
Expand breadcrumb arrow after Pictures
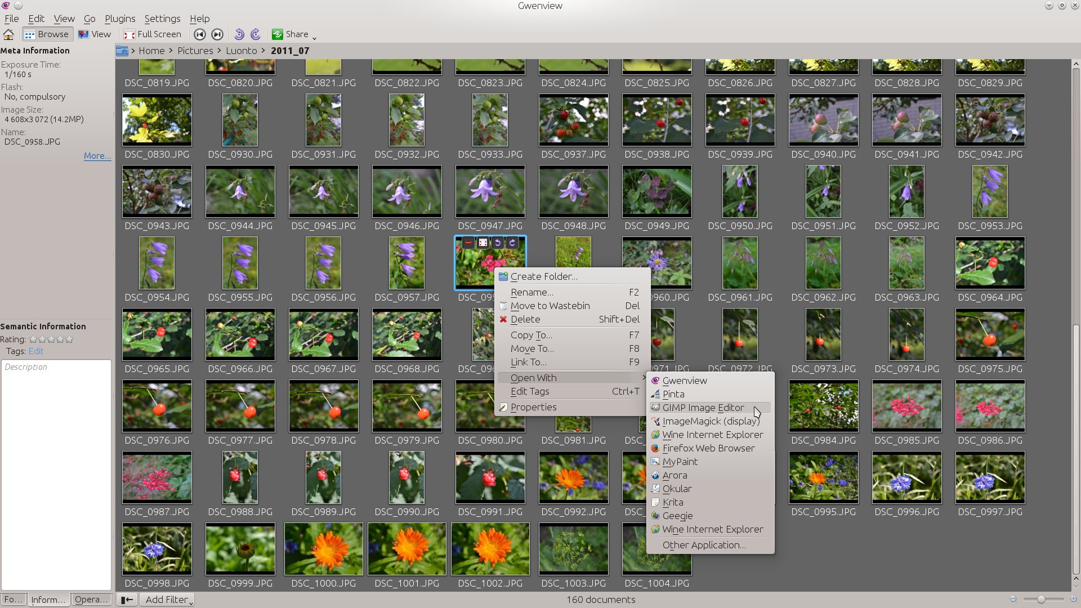click(x=220, y=51)
